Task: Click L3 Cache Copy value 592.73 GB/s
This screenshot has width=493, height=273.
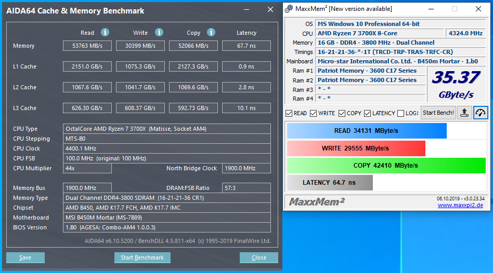Action: pos(193,108)
